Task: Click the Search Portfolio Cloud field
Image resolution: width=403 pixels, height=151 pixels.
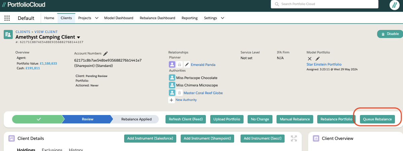Action: click(x=325, y=4)
